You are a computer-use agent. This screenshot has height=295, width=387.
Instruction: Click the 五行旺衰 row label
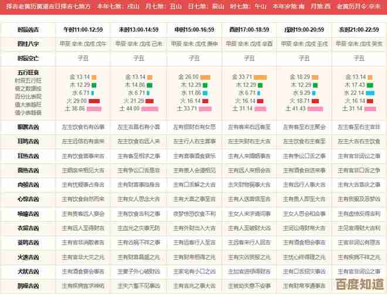pyautogui.click(x=28, y=71)
